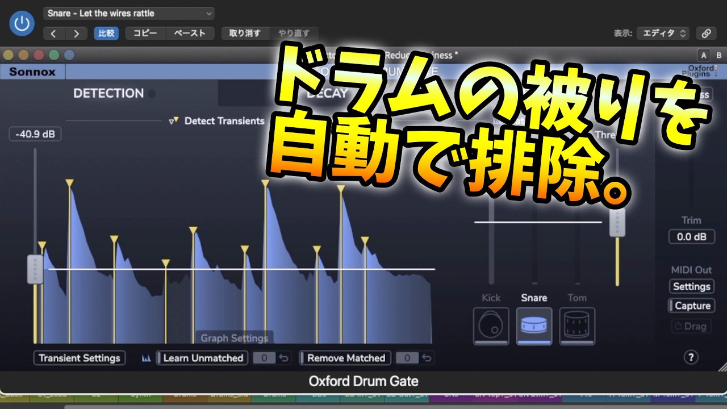Image resolution: width=727 pixels, height=409 pixels.
Task: Toggle the 比較 compare button
Action: click(x=106, y=34)
